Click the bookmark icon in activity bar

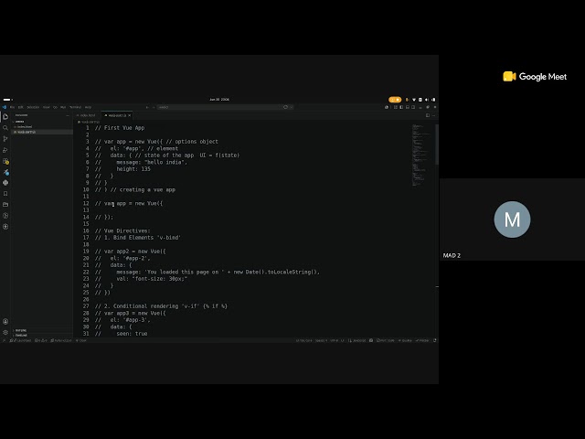coord(5,194)
